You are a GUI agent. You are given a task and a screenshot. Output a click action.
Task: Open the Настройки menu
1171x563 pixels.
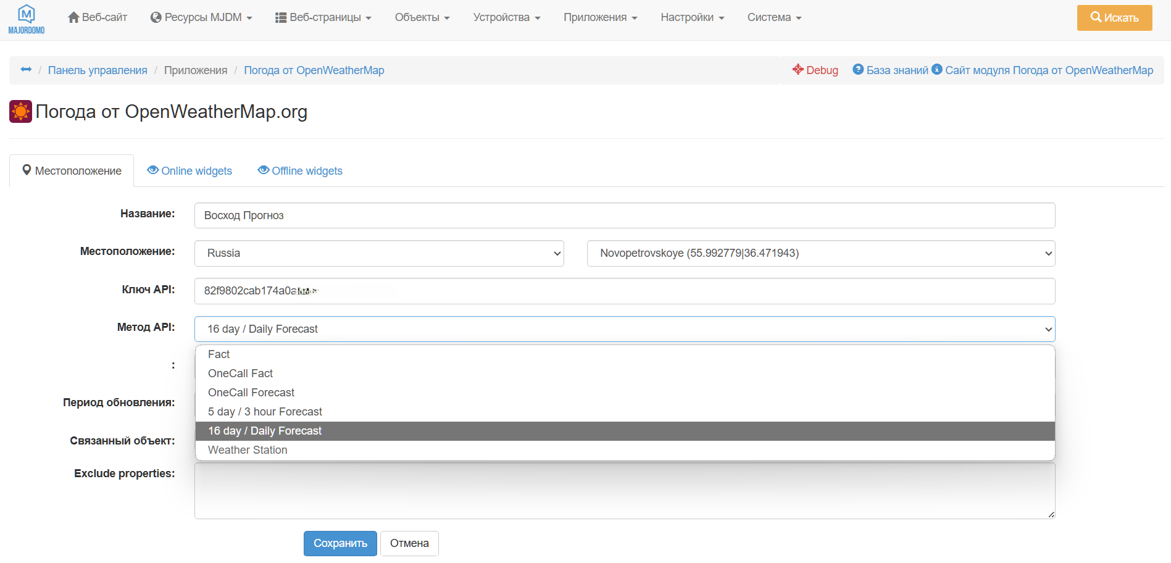692,18
